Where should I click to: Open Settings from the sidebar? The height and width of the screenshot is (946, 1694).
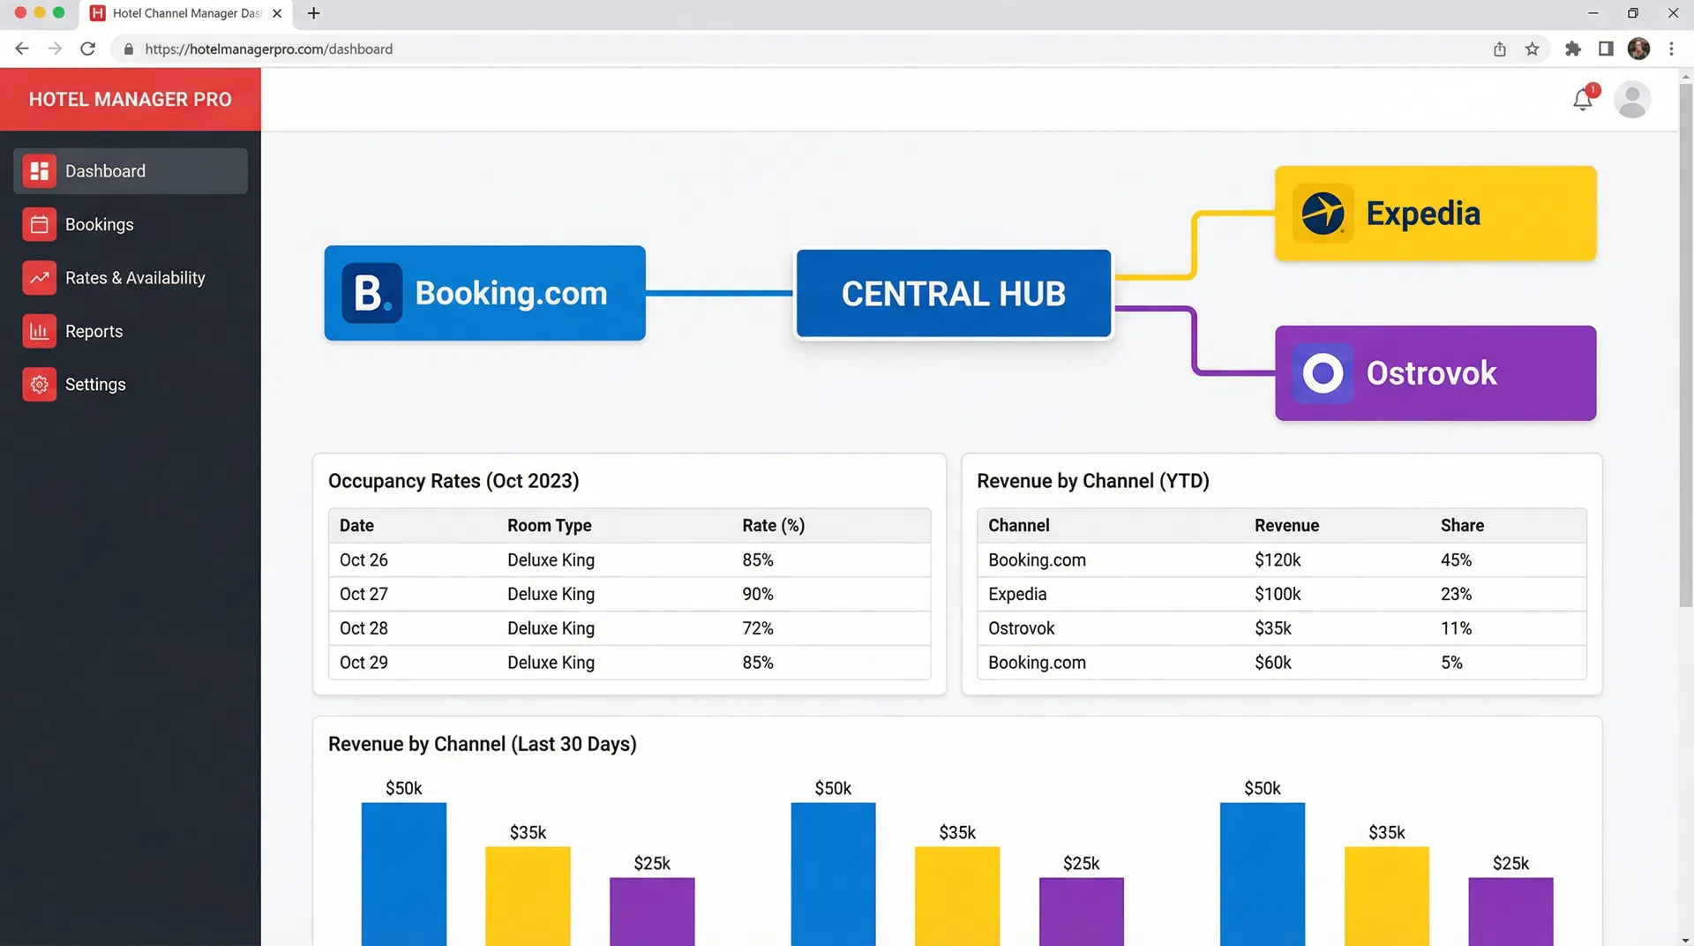coord(131,385)
